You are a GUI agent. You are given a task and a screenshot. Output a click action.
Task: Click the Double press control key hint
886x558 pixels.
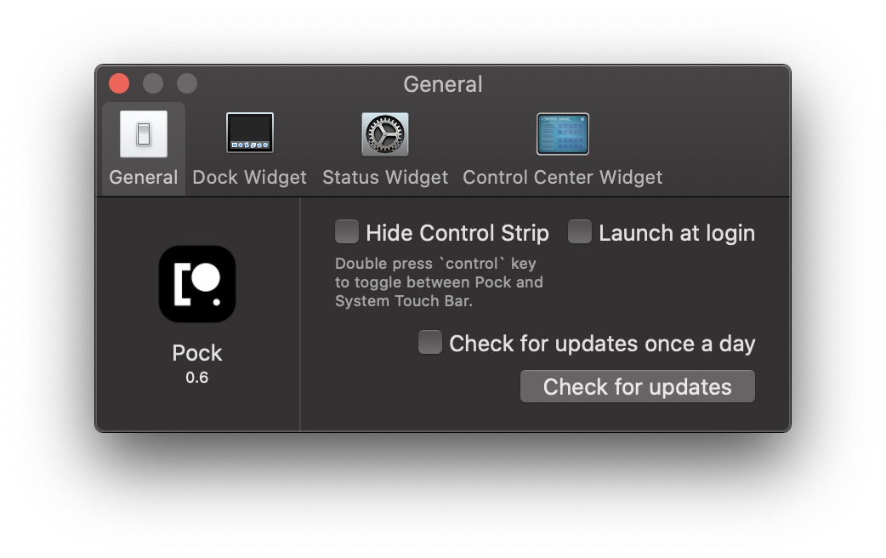pos(439,282)
